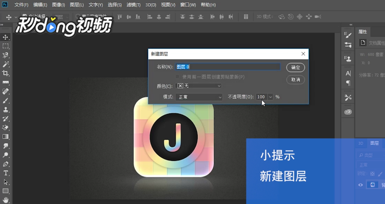Toggle lock transparent pixels in Layers panel
Viewport: 385px width, 204px height.
click(x=372, y=174)
